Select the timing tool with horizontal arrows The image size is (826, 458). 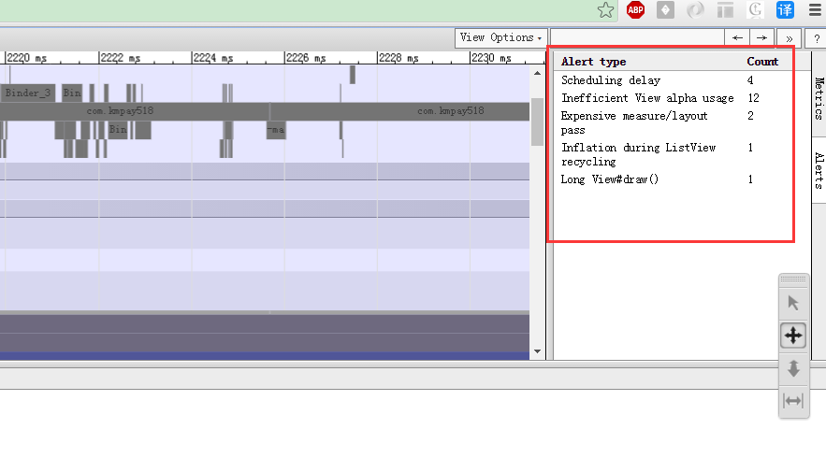point(793,401)
